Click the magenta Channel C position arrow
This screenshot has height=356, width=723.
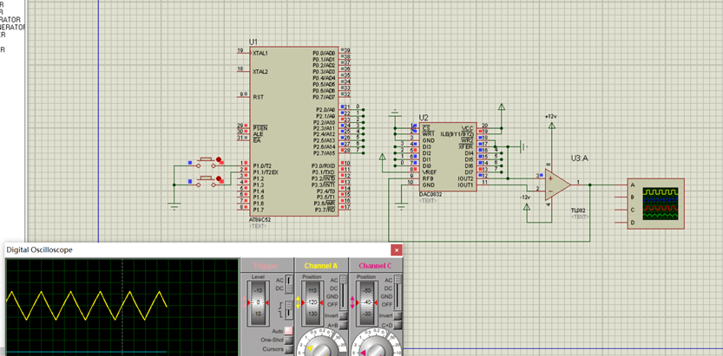click(352, 302)
